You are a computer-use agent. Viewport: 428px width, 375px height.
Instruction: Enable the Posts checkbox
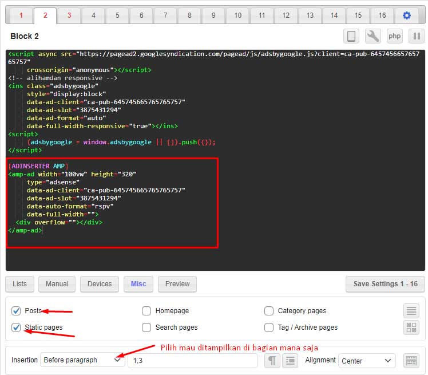(x=16, y=311)
